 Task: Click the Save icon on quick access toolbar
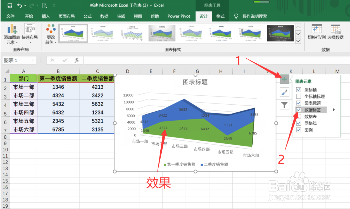(10, 5)
